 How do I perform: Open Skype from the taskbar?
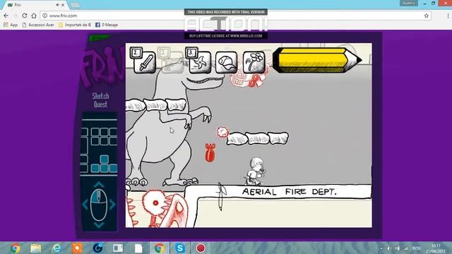(180, 248)
